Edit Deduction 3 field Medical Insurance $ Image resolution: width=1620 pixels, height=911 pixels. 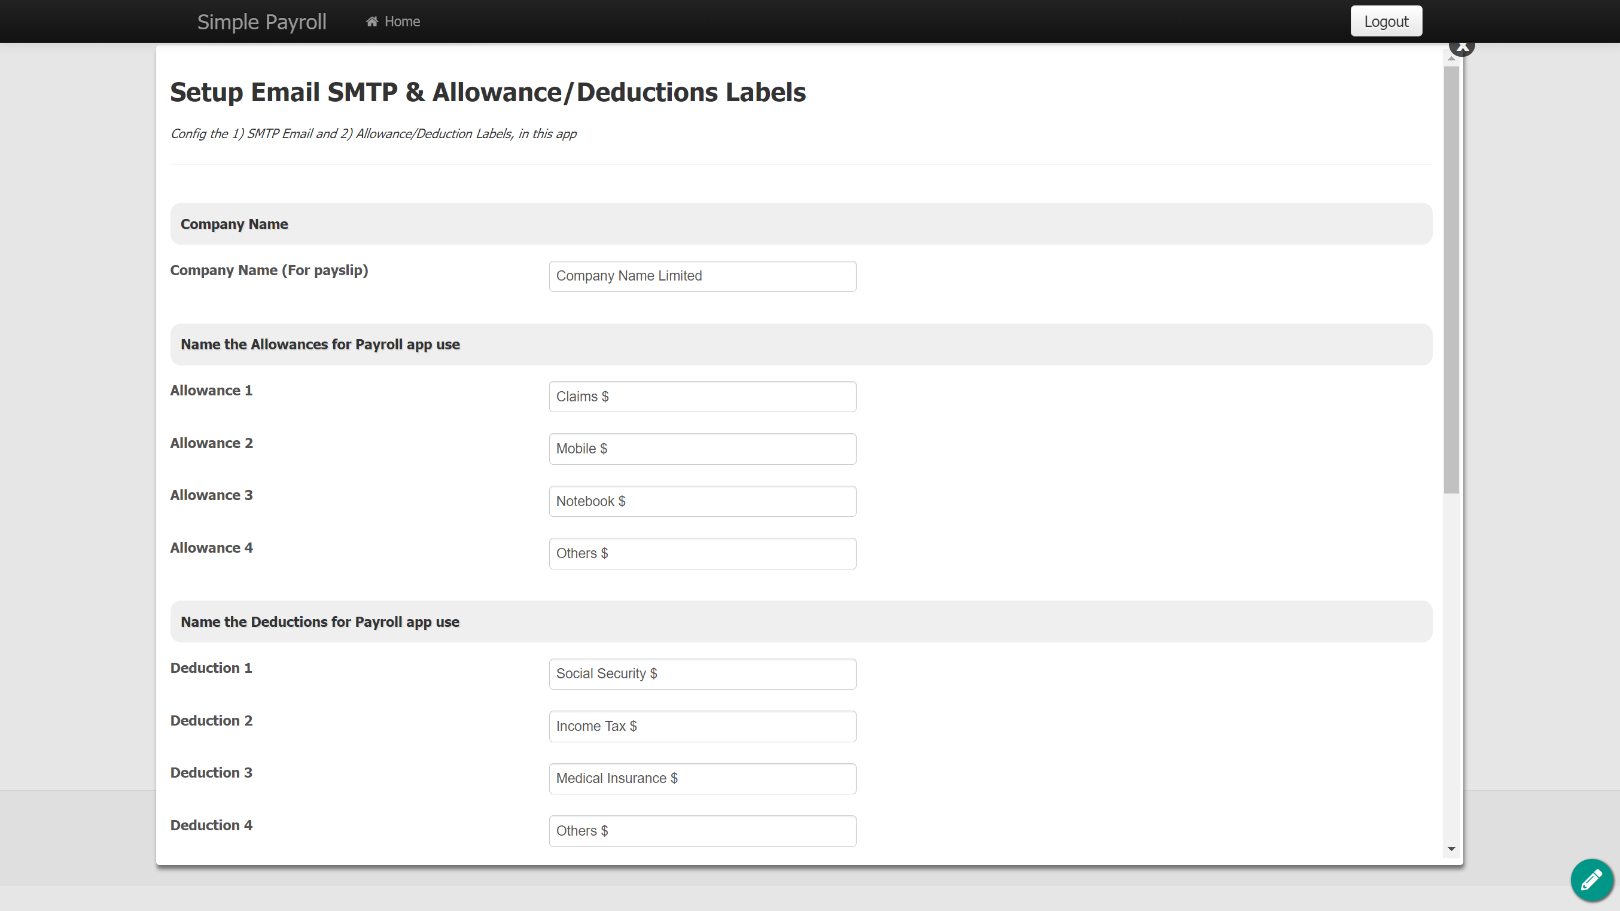coord(702,778)
